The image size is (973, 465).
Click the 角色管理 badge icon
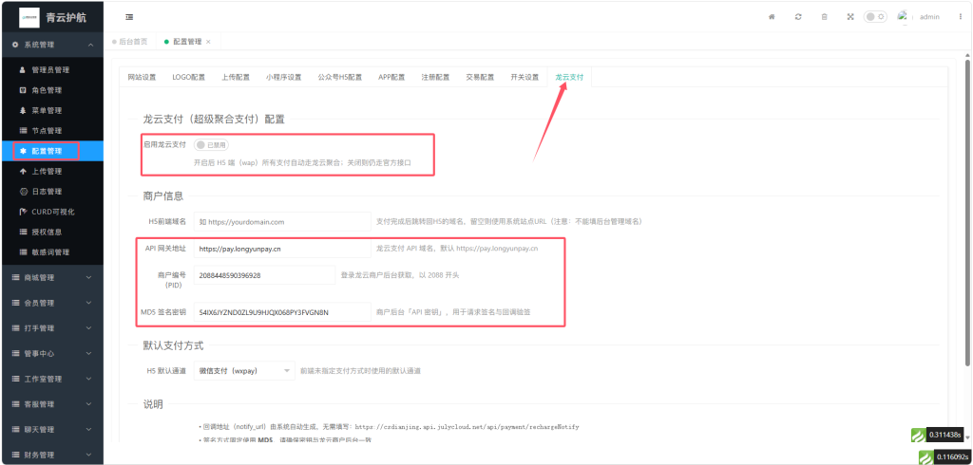click(23, 90)
